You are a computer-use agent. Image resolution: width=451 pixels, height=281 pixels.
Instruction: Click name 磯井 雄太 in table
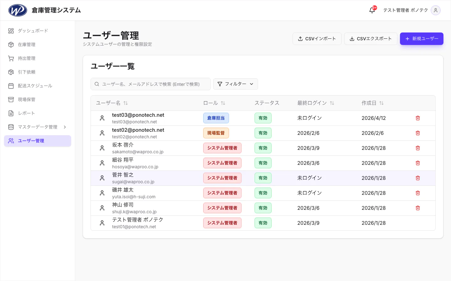(123, 190)
